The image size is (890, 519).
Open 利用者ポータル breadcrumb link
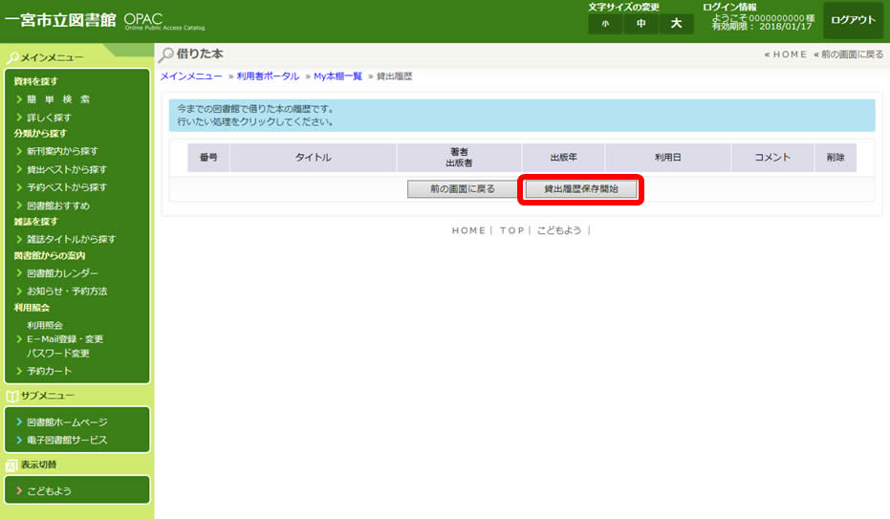click(x=268, y=76)
